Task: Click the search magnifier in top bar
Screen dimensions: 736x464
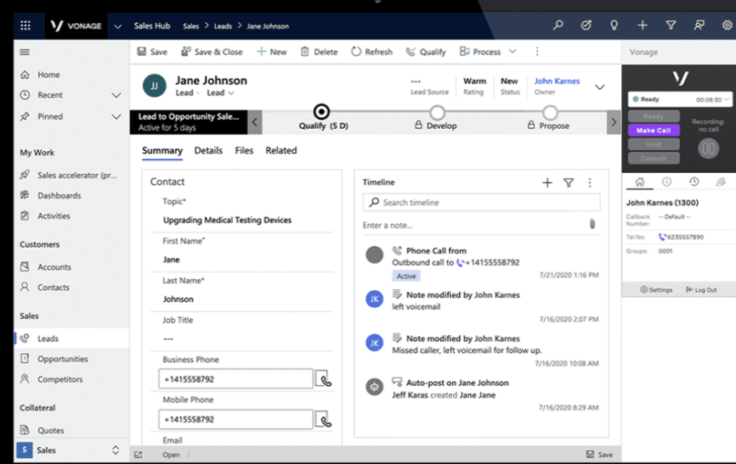Action: point(558,25)
